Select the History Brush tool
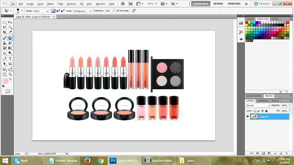294x165 pixels. (x=10, y=43)
